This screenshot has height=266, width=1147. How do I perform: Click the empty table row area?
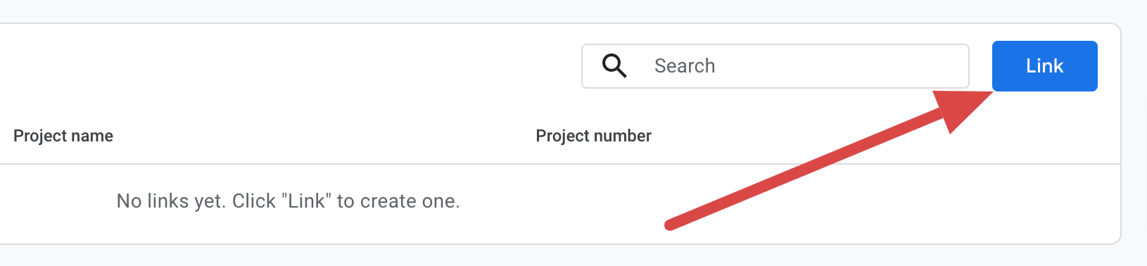click(560, 204)
